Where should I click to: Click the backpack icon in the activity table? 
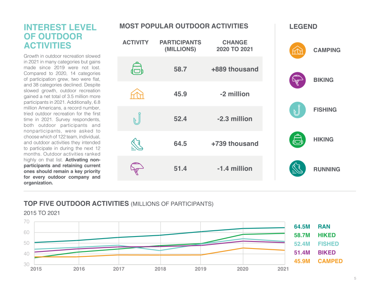pos(137,68)
